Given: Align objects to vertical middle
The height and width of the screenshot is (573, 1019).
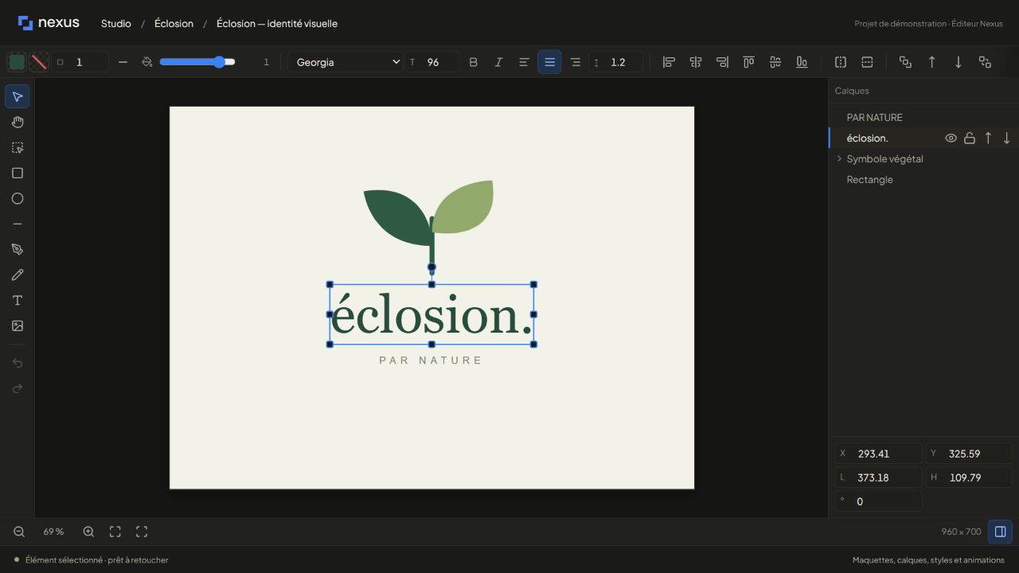Looking at the screenshot, I should click(775, 62).
